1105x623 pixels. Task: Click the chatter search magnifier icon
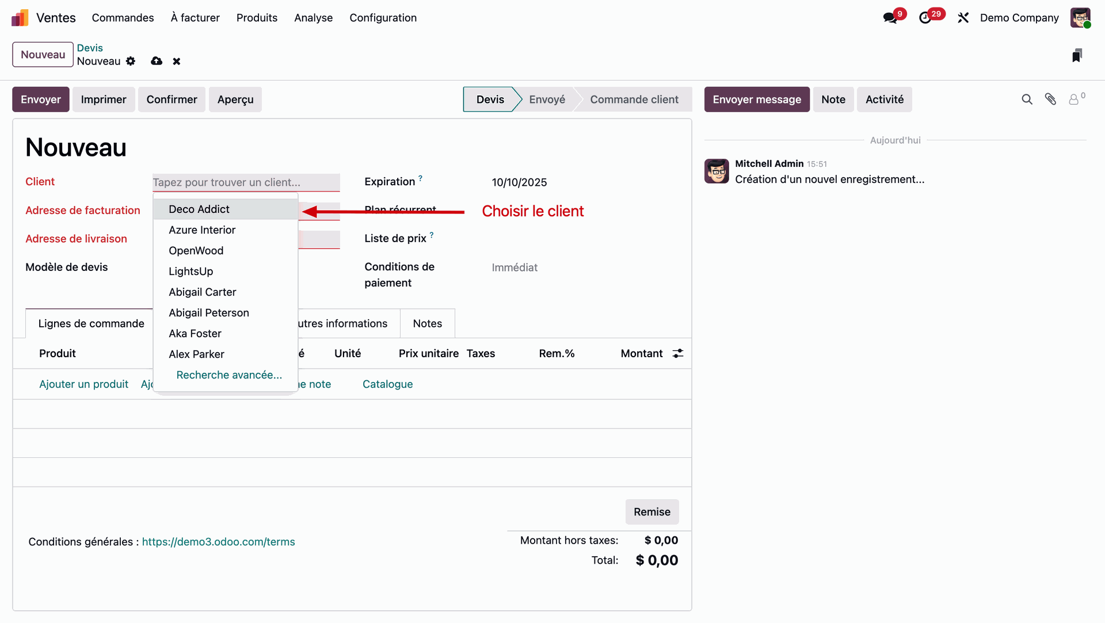pyautogui.click(x=1027, y=100)
